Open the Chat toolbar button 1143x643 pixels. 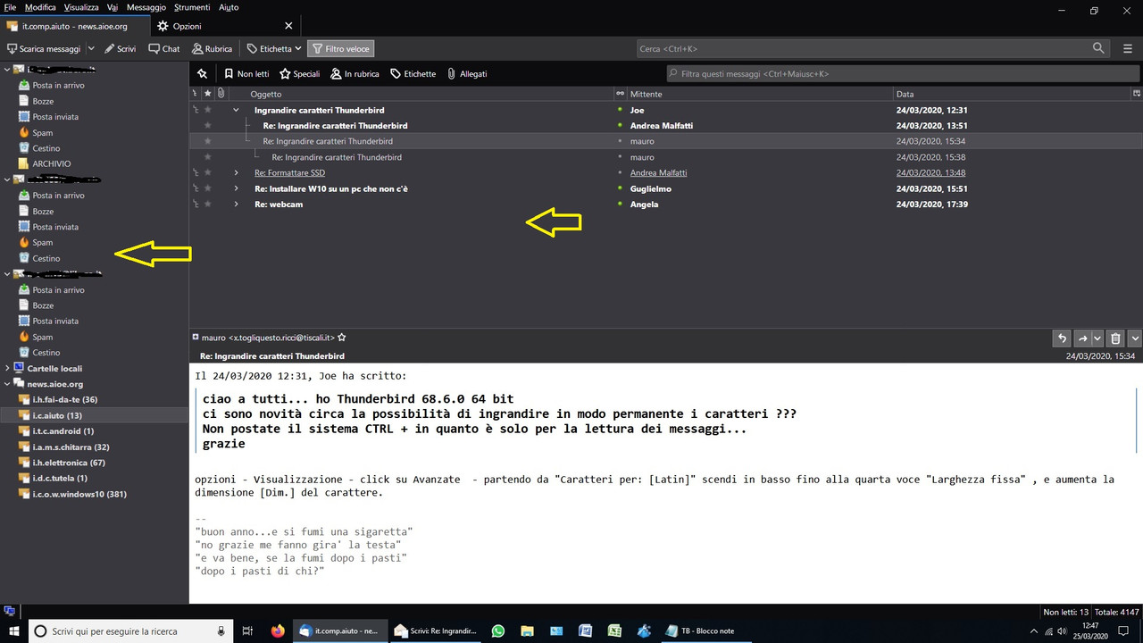click(x=164, y=49)
